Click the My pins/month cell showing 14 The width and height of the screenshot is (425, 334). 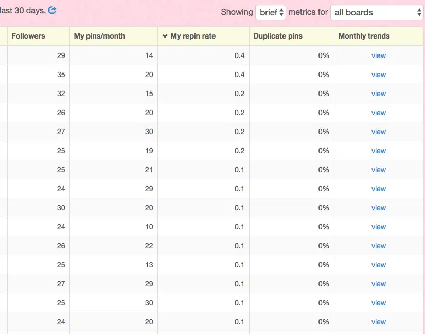pos(114,55)
